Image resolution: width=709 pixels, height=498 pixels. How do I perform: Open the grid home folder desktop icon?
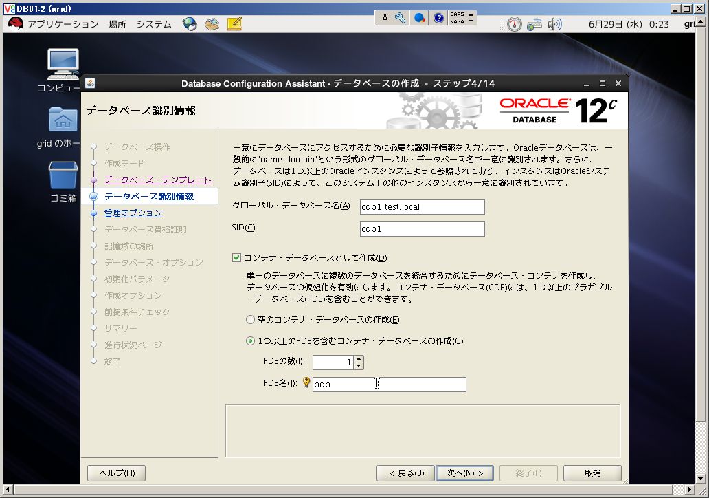(x=62, y=127)
